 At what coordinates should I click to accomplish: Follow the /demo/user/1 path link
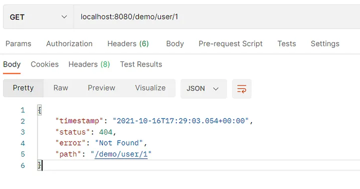121,154
